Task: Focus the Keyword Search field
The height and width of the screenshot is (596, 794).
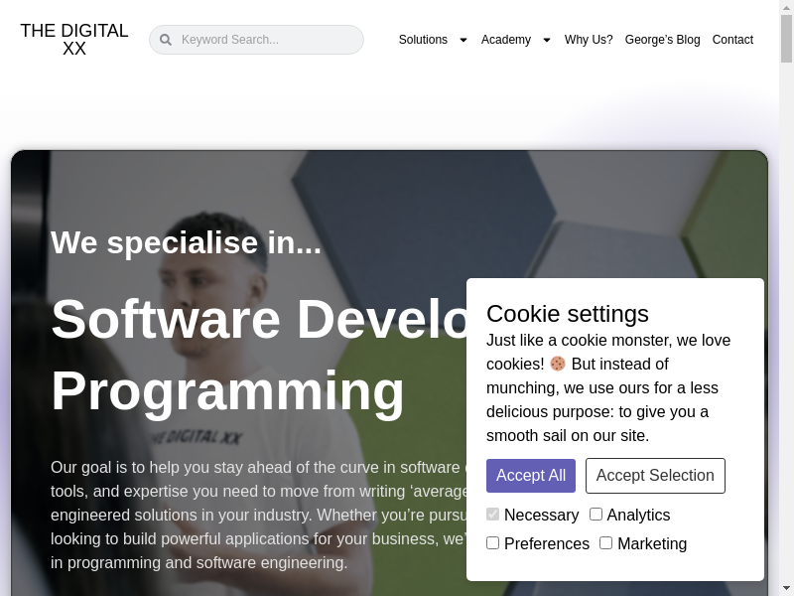Action: tap(268, 40)
